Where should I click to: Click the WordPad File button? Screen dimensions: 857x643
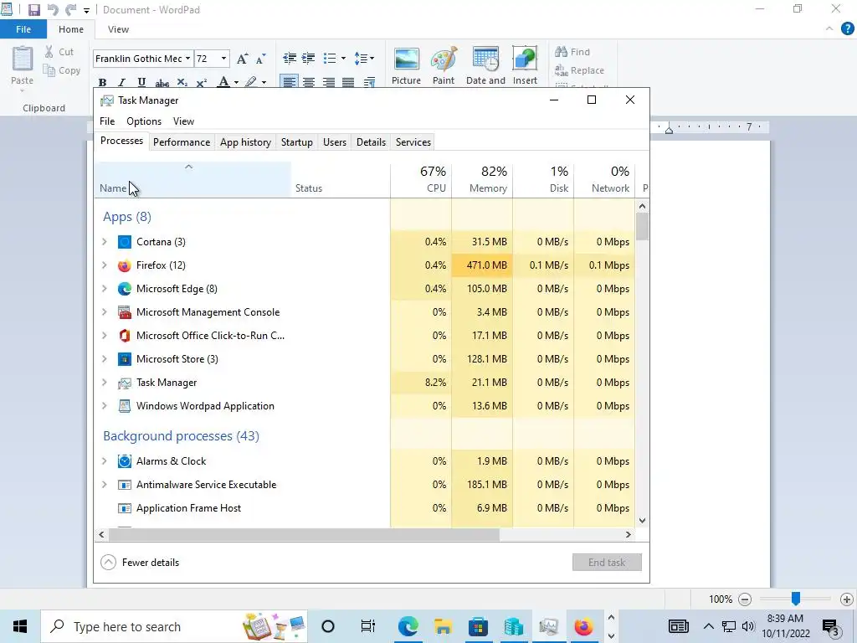pos(23,29)
